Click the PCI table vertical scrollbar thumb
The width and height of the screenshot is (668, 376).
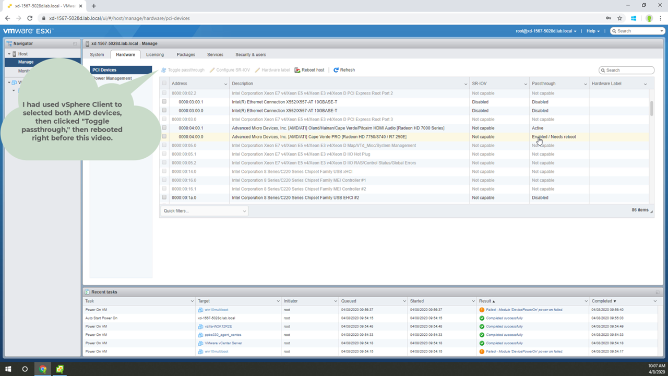pyautogui.click(x=651, y=108)
